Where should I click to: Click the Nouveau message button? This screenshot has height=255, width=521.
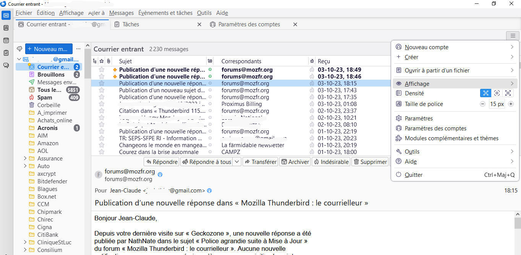tap(49, 49)
